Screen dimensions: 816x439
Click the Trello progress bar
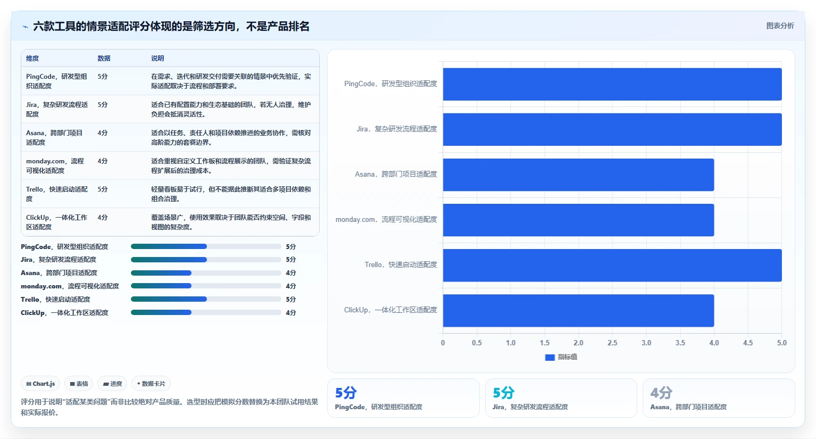pos(206,299)
